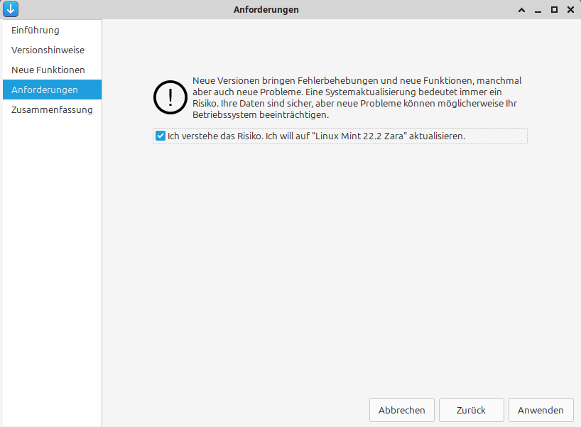Click the exclamation warning icon
The height and width of the screenshot is (427, 581).
pos(170,97)
